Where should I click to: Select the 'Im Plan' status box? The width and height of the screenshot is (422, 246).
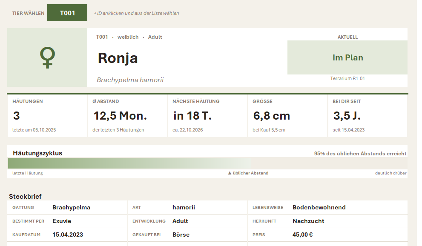pos(347,57)
